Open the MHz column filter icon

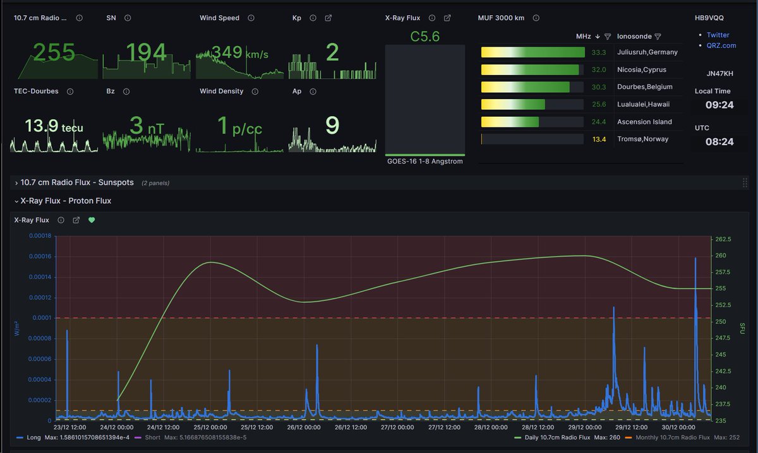click(608, 37)
